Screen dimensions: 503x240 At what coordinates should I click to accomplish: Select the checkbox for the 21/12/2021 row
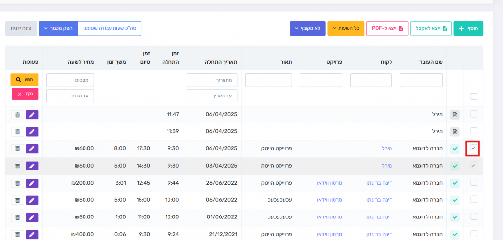474,233
